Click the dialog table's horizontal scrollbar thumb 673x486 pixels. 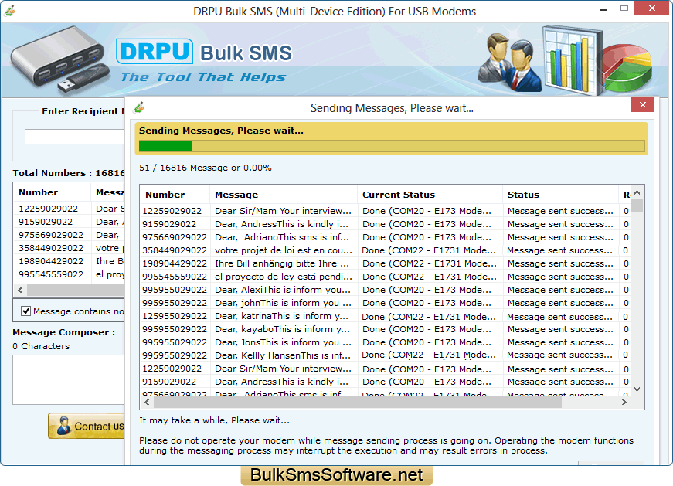358,403
